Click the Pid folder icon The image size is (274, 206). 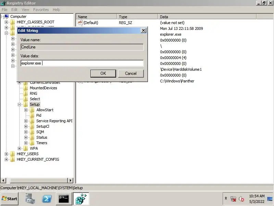[x=32, y=115]
